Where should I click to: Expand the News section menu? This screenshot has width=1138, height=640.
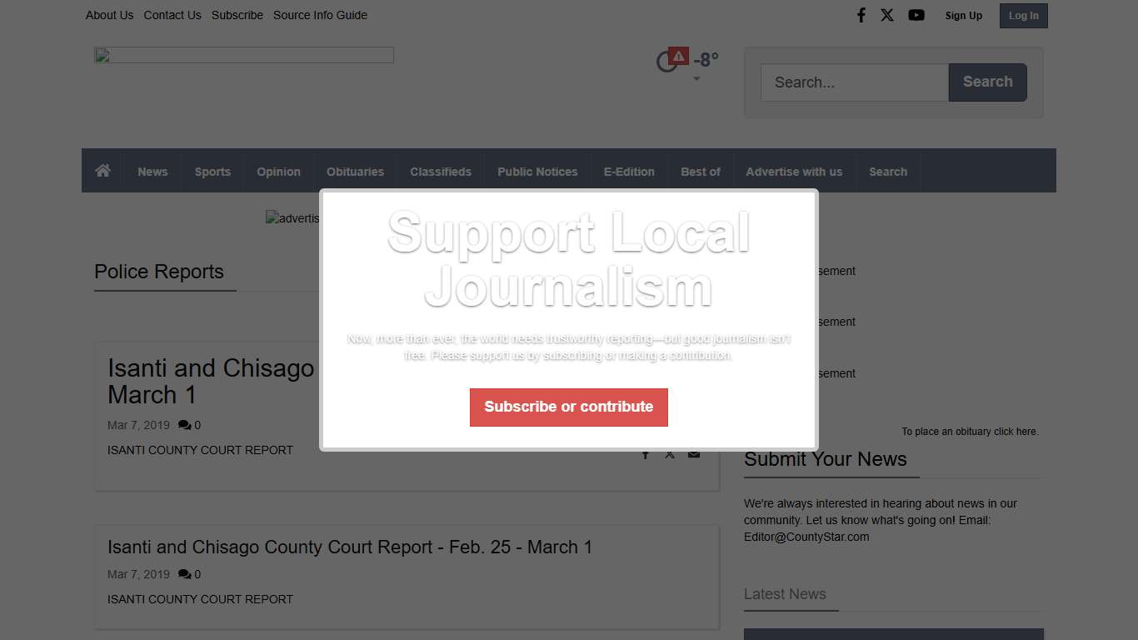click(152, 172)
